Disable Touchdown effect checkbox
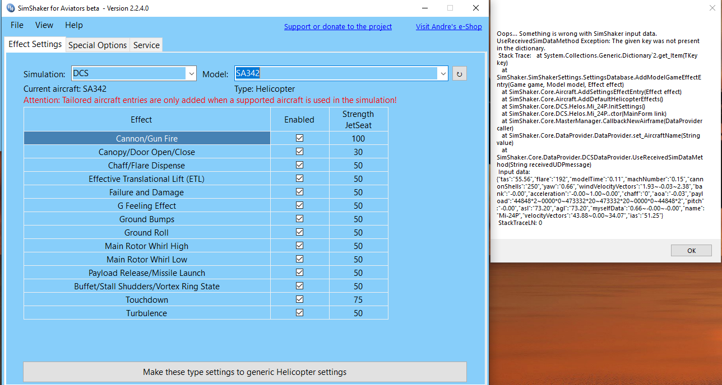 coord(299,299)
